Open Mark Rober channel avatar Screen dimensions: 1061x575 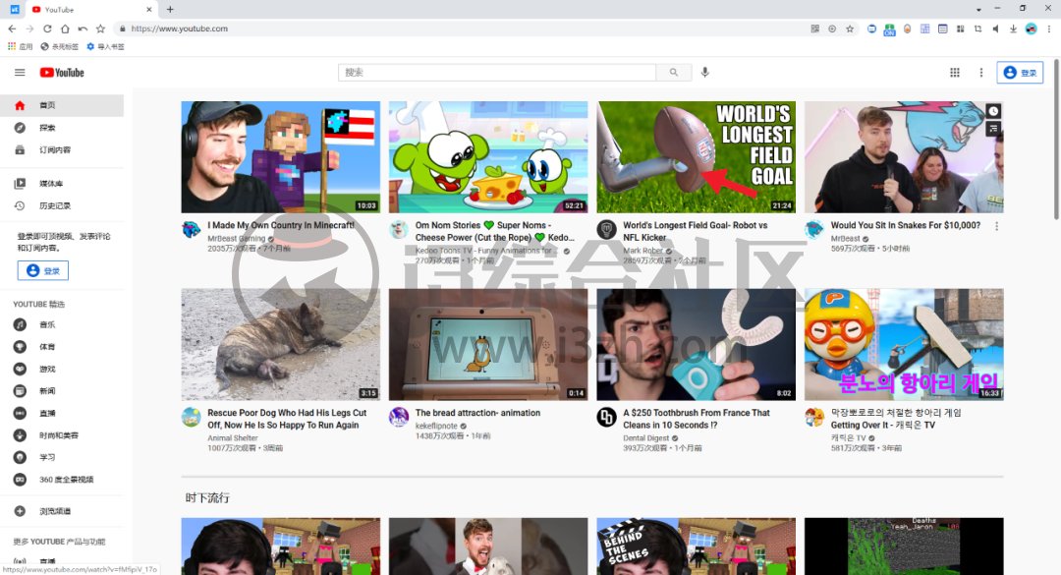click(x=606, y=229)
